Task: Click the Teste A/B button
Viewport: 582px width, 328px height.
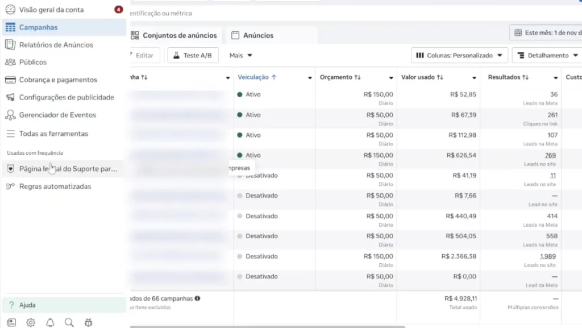Action: coord(193,55)
